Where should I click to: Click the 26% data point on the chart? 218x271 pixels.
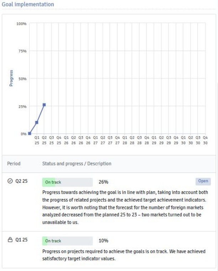tap(44, 105)
